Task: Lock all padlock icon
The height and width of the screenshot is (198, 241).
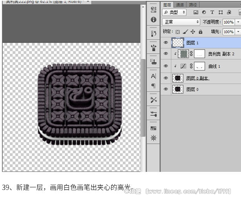Action: 201,32
